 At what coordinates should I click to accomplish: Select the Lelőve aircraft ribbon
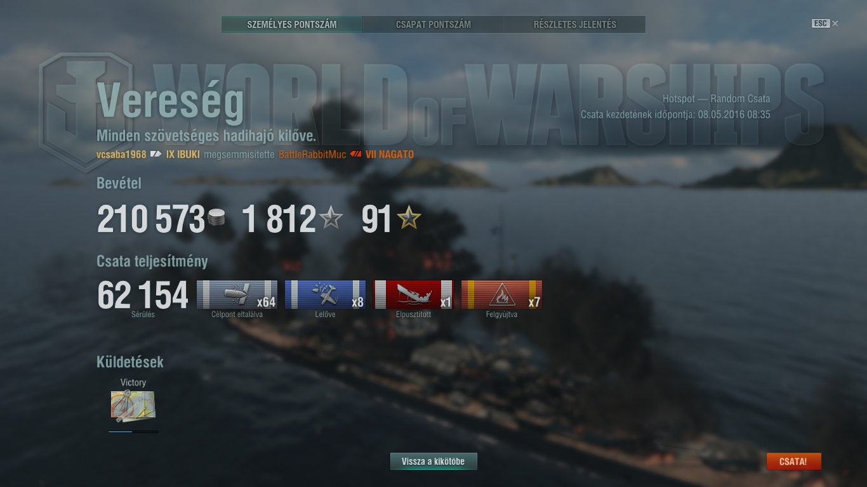tap(325, 295)
